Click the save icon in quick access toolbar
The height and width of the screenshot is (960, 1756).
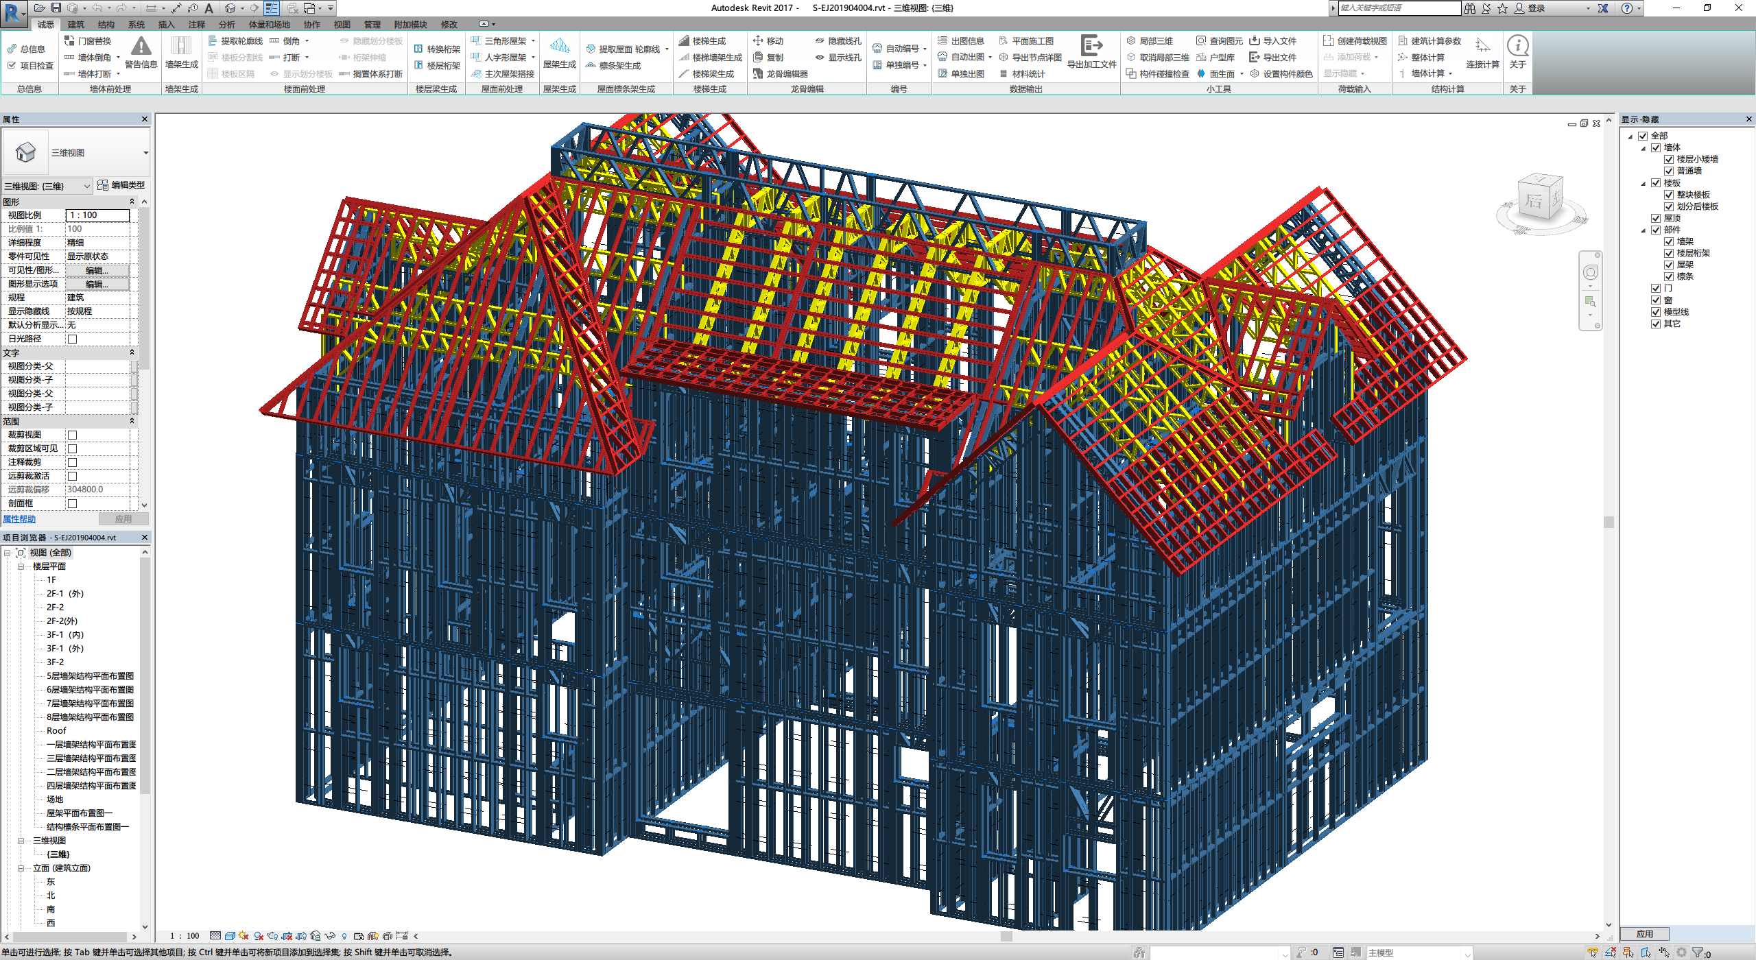(x=56, y=8)
